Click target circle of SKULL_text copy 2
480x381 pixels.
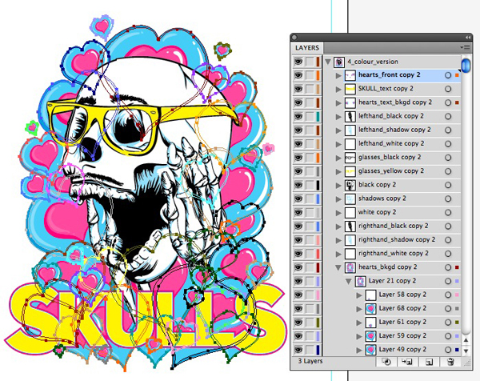click(x=448, y=89)
